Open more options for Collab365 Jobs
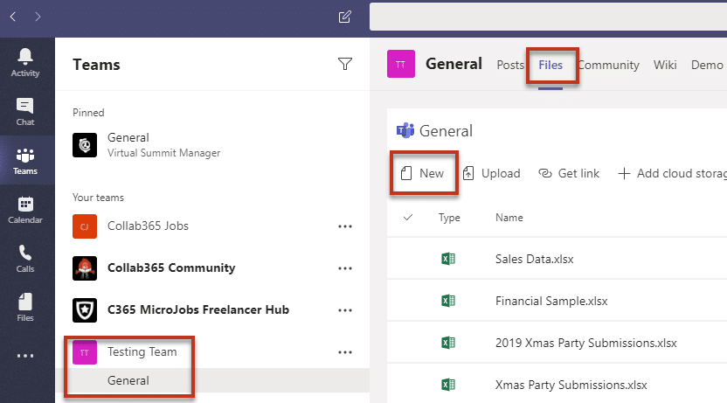Image resolution: width=727 pixels, height=403 pixels. (345, 226)
